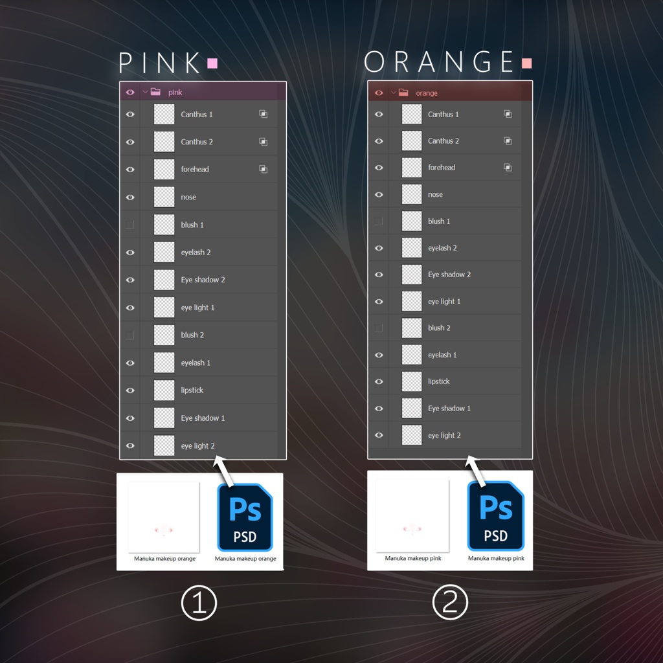
Task: Hide eye light 2 layer in pink panel
Action: point(130,445)
